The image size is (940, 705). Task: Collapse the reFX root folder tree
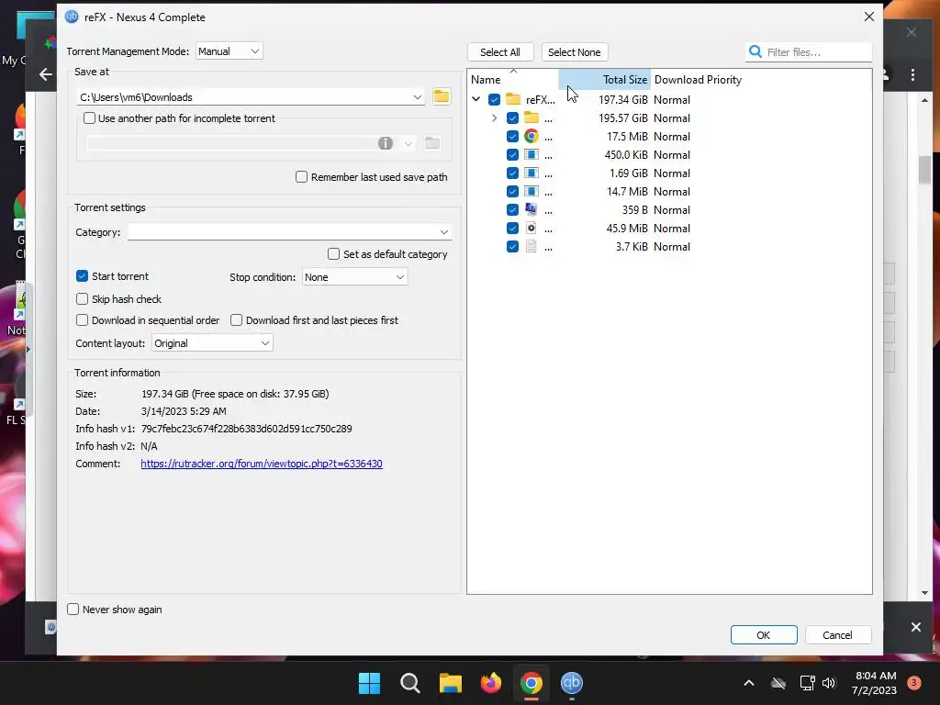pyautogui.click(x=476, y=99)
